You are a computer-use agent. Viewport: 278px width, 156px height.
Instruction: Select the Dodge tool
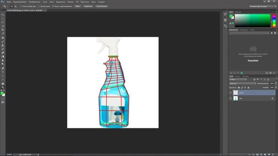[3, 64]
